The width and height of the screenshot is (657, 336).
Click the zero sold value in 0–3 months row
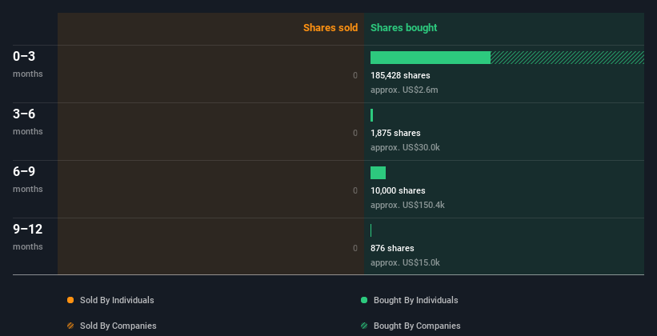(x=355, y=75)
